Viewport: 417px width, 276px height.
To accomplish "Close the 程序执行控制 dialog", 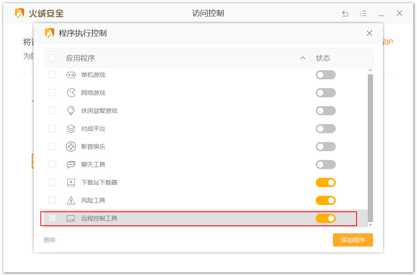I will [x=369, y=33].
